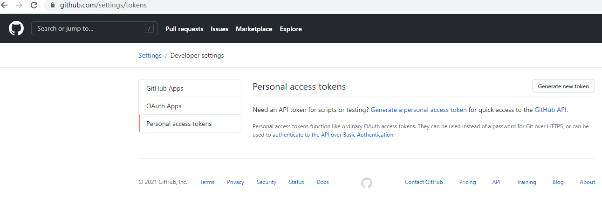602x197 pixels.
Task: Open Marketplace in top navigation
Action: pyautogui.click(x=254, y=29)
